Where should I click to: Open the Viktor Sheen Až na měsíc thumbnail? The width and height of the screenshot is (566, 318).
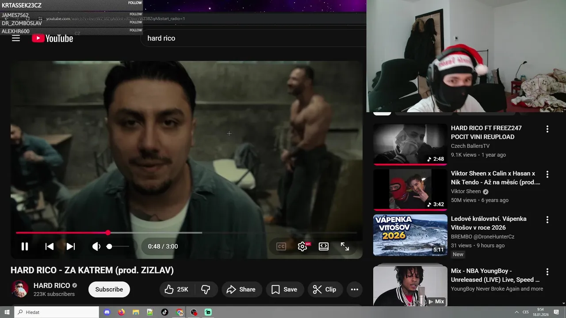(410, 189)
